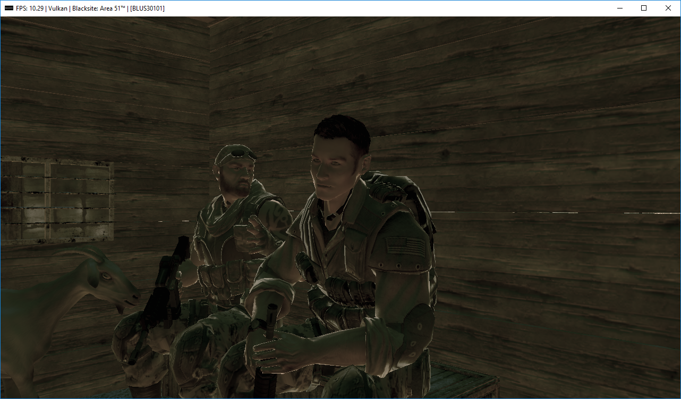The image size is (681, 399).
Task: Click the FPS counter text in title bar
Action: pyautogui.click(x=30, y=8)
